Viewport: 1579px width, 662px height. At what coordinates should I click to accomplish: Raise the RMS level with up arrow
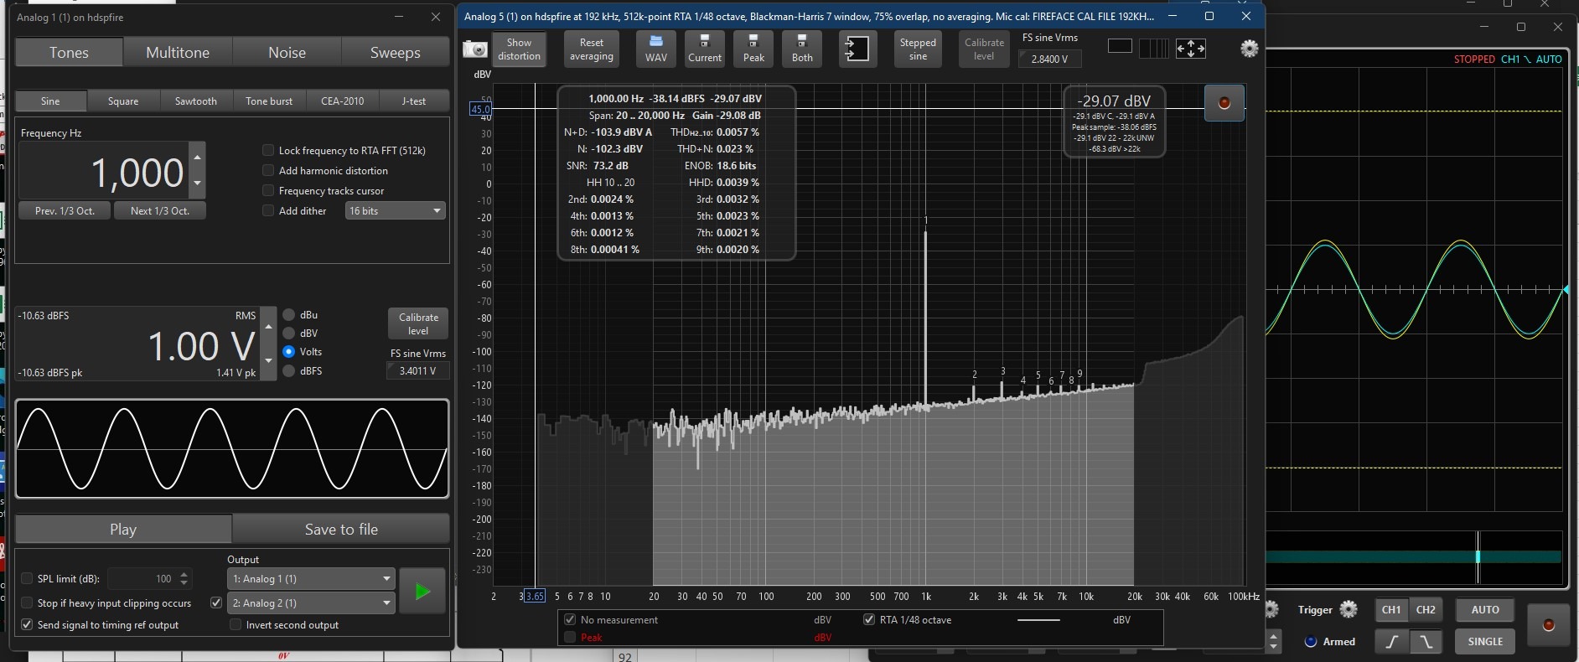click(268, 327)
